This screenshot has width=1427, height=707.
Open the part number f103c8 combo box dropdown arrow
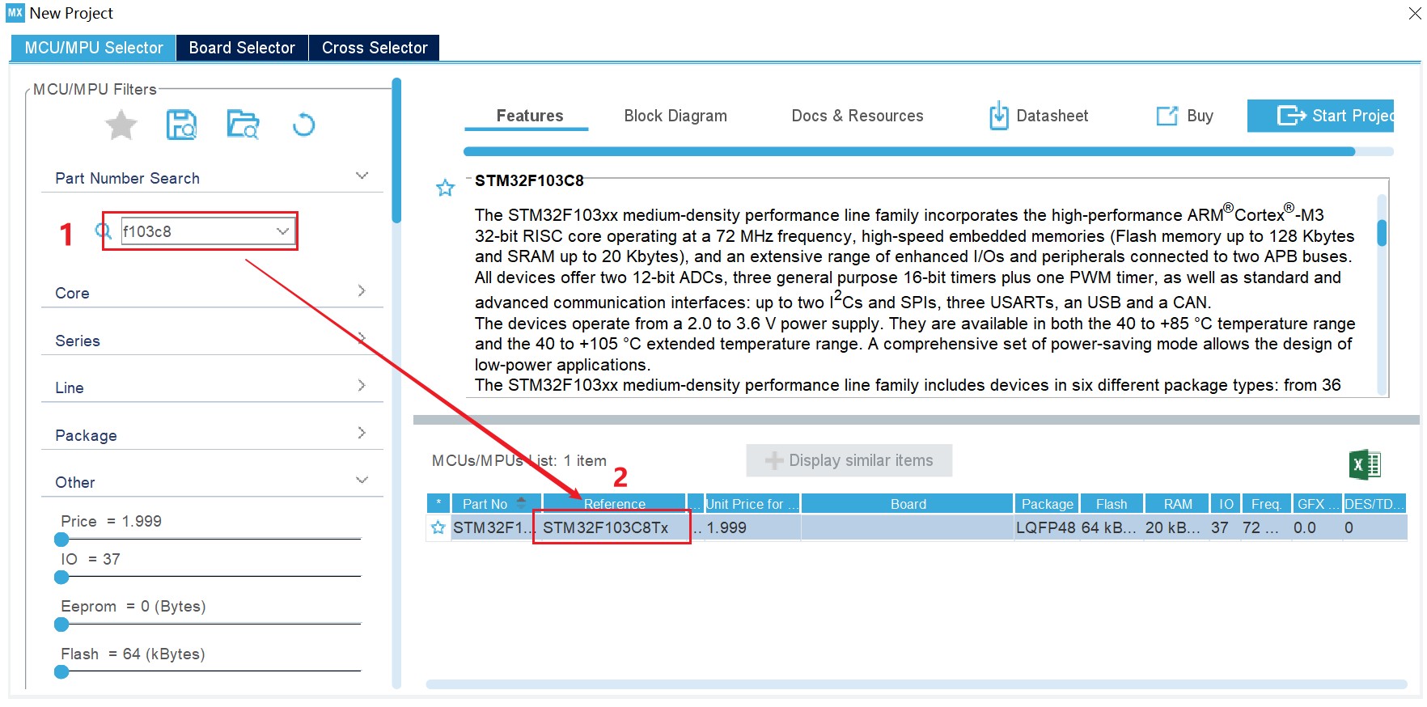(x=282, y=231)
